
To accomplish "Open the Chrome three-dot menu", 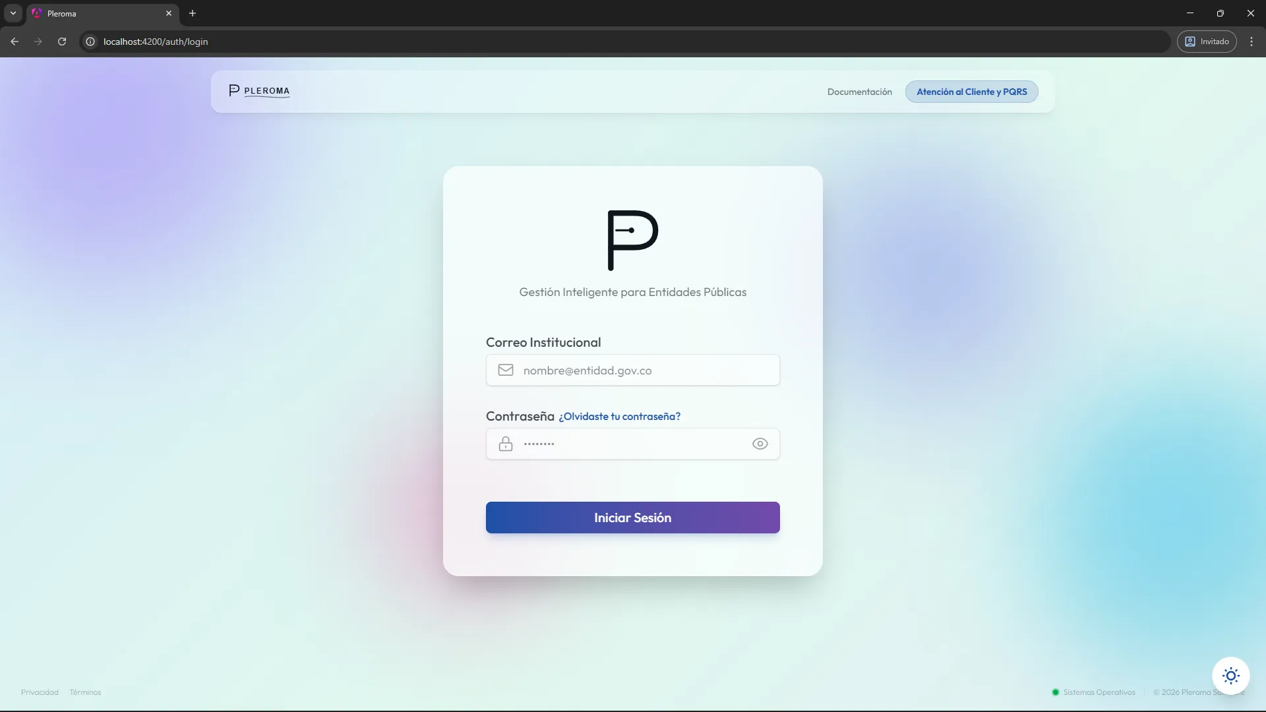I will 1251,42.
